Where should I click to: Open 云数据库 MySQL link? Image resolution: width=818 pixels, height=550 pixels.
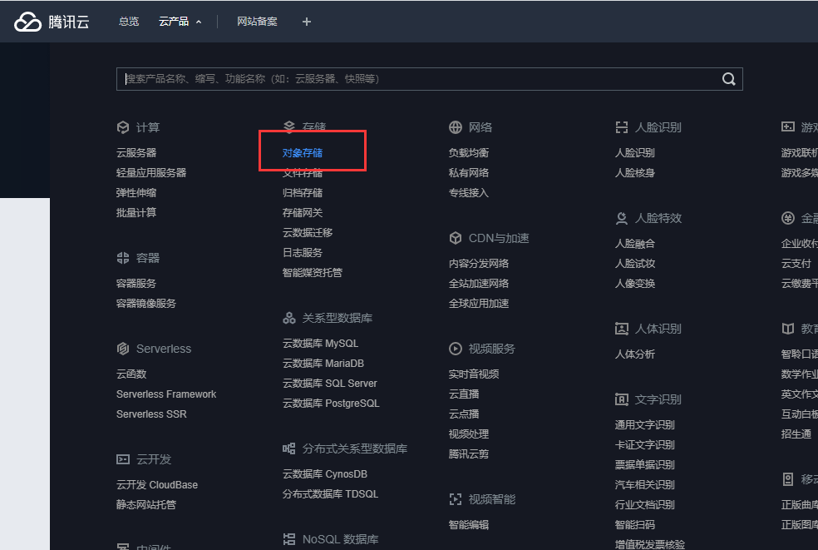tap(320, 344)
